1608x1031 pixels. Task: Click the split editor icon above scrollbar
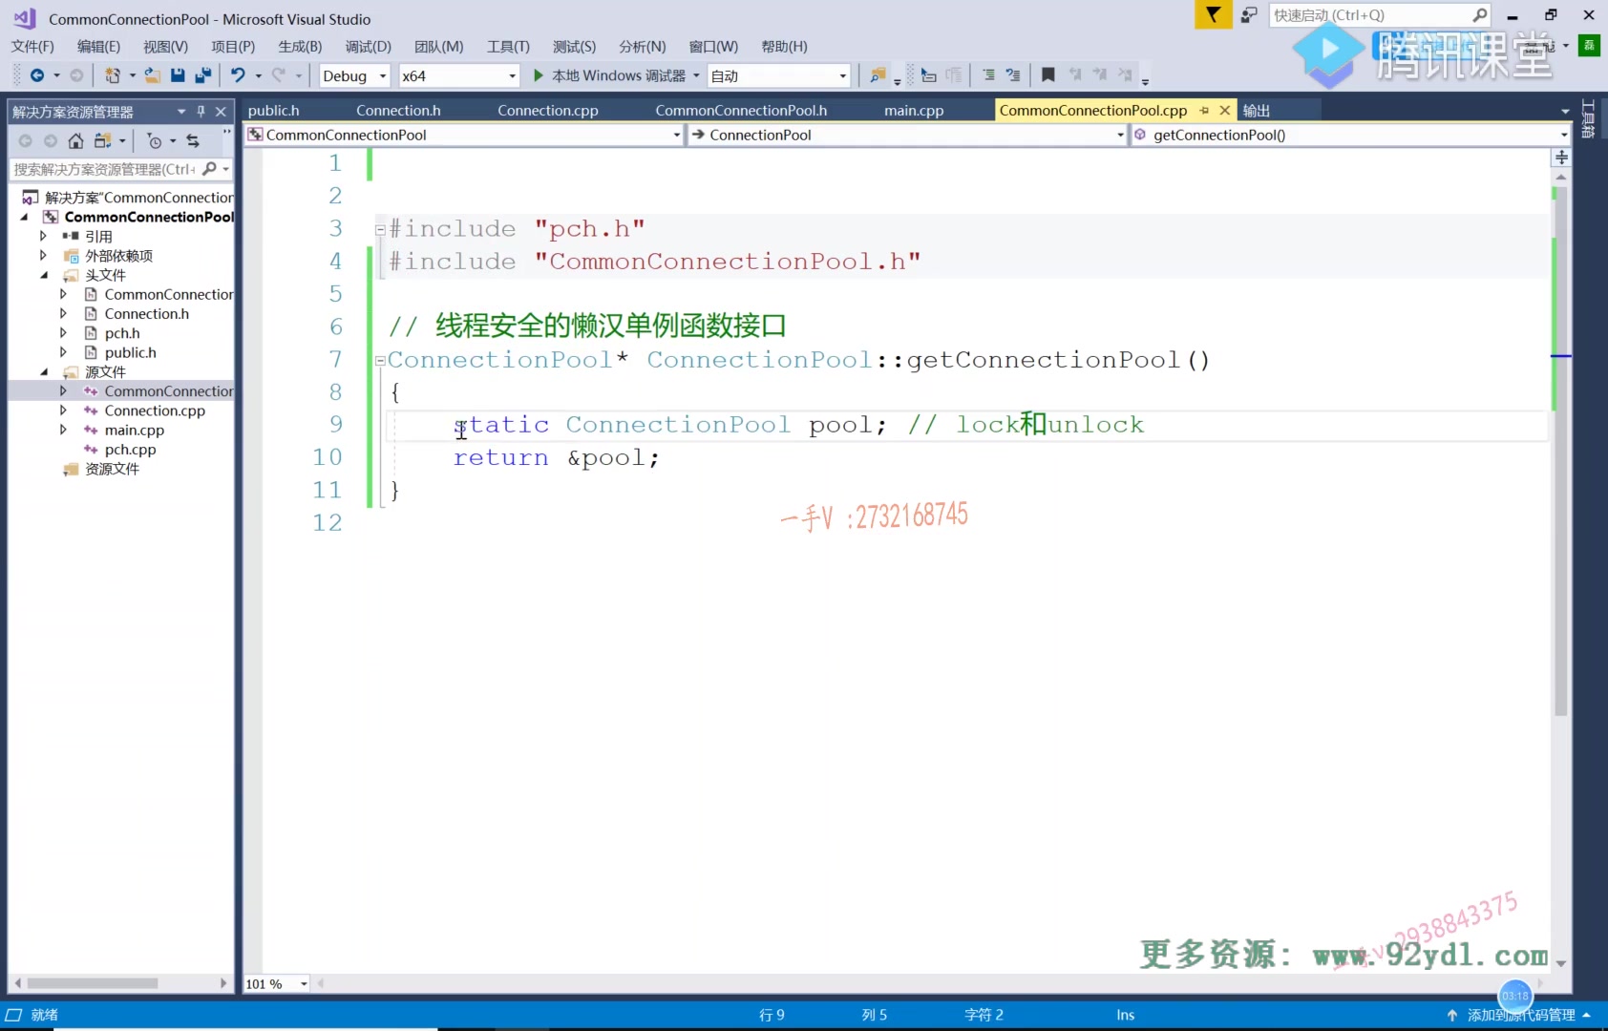coord(1561,158)
